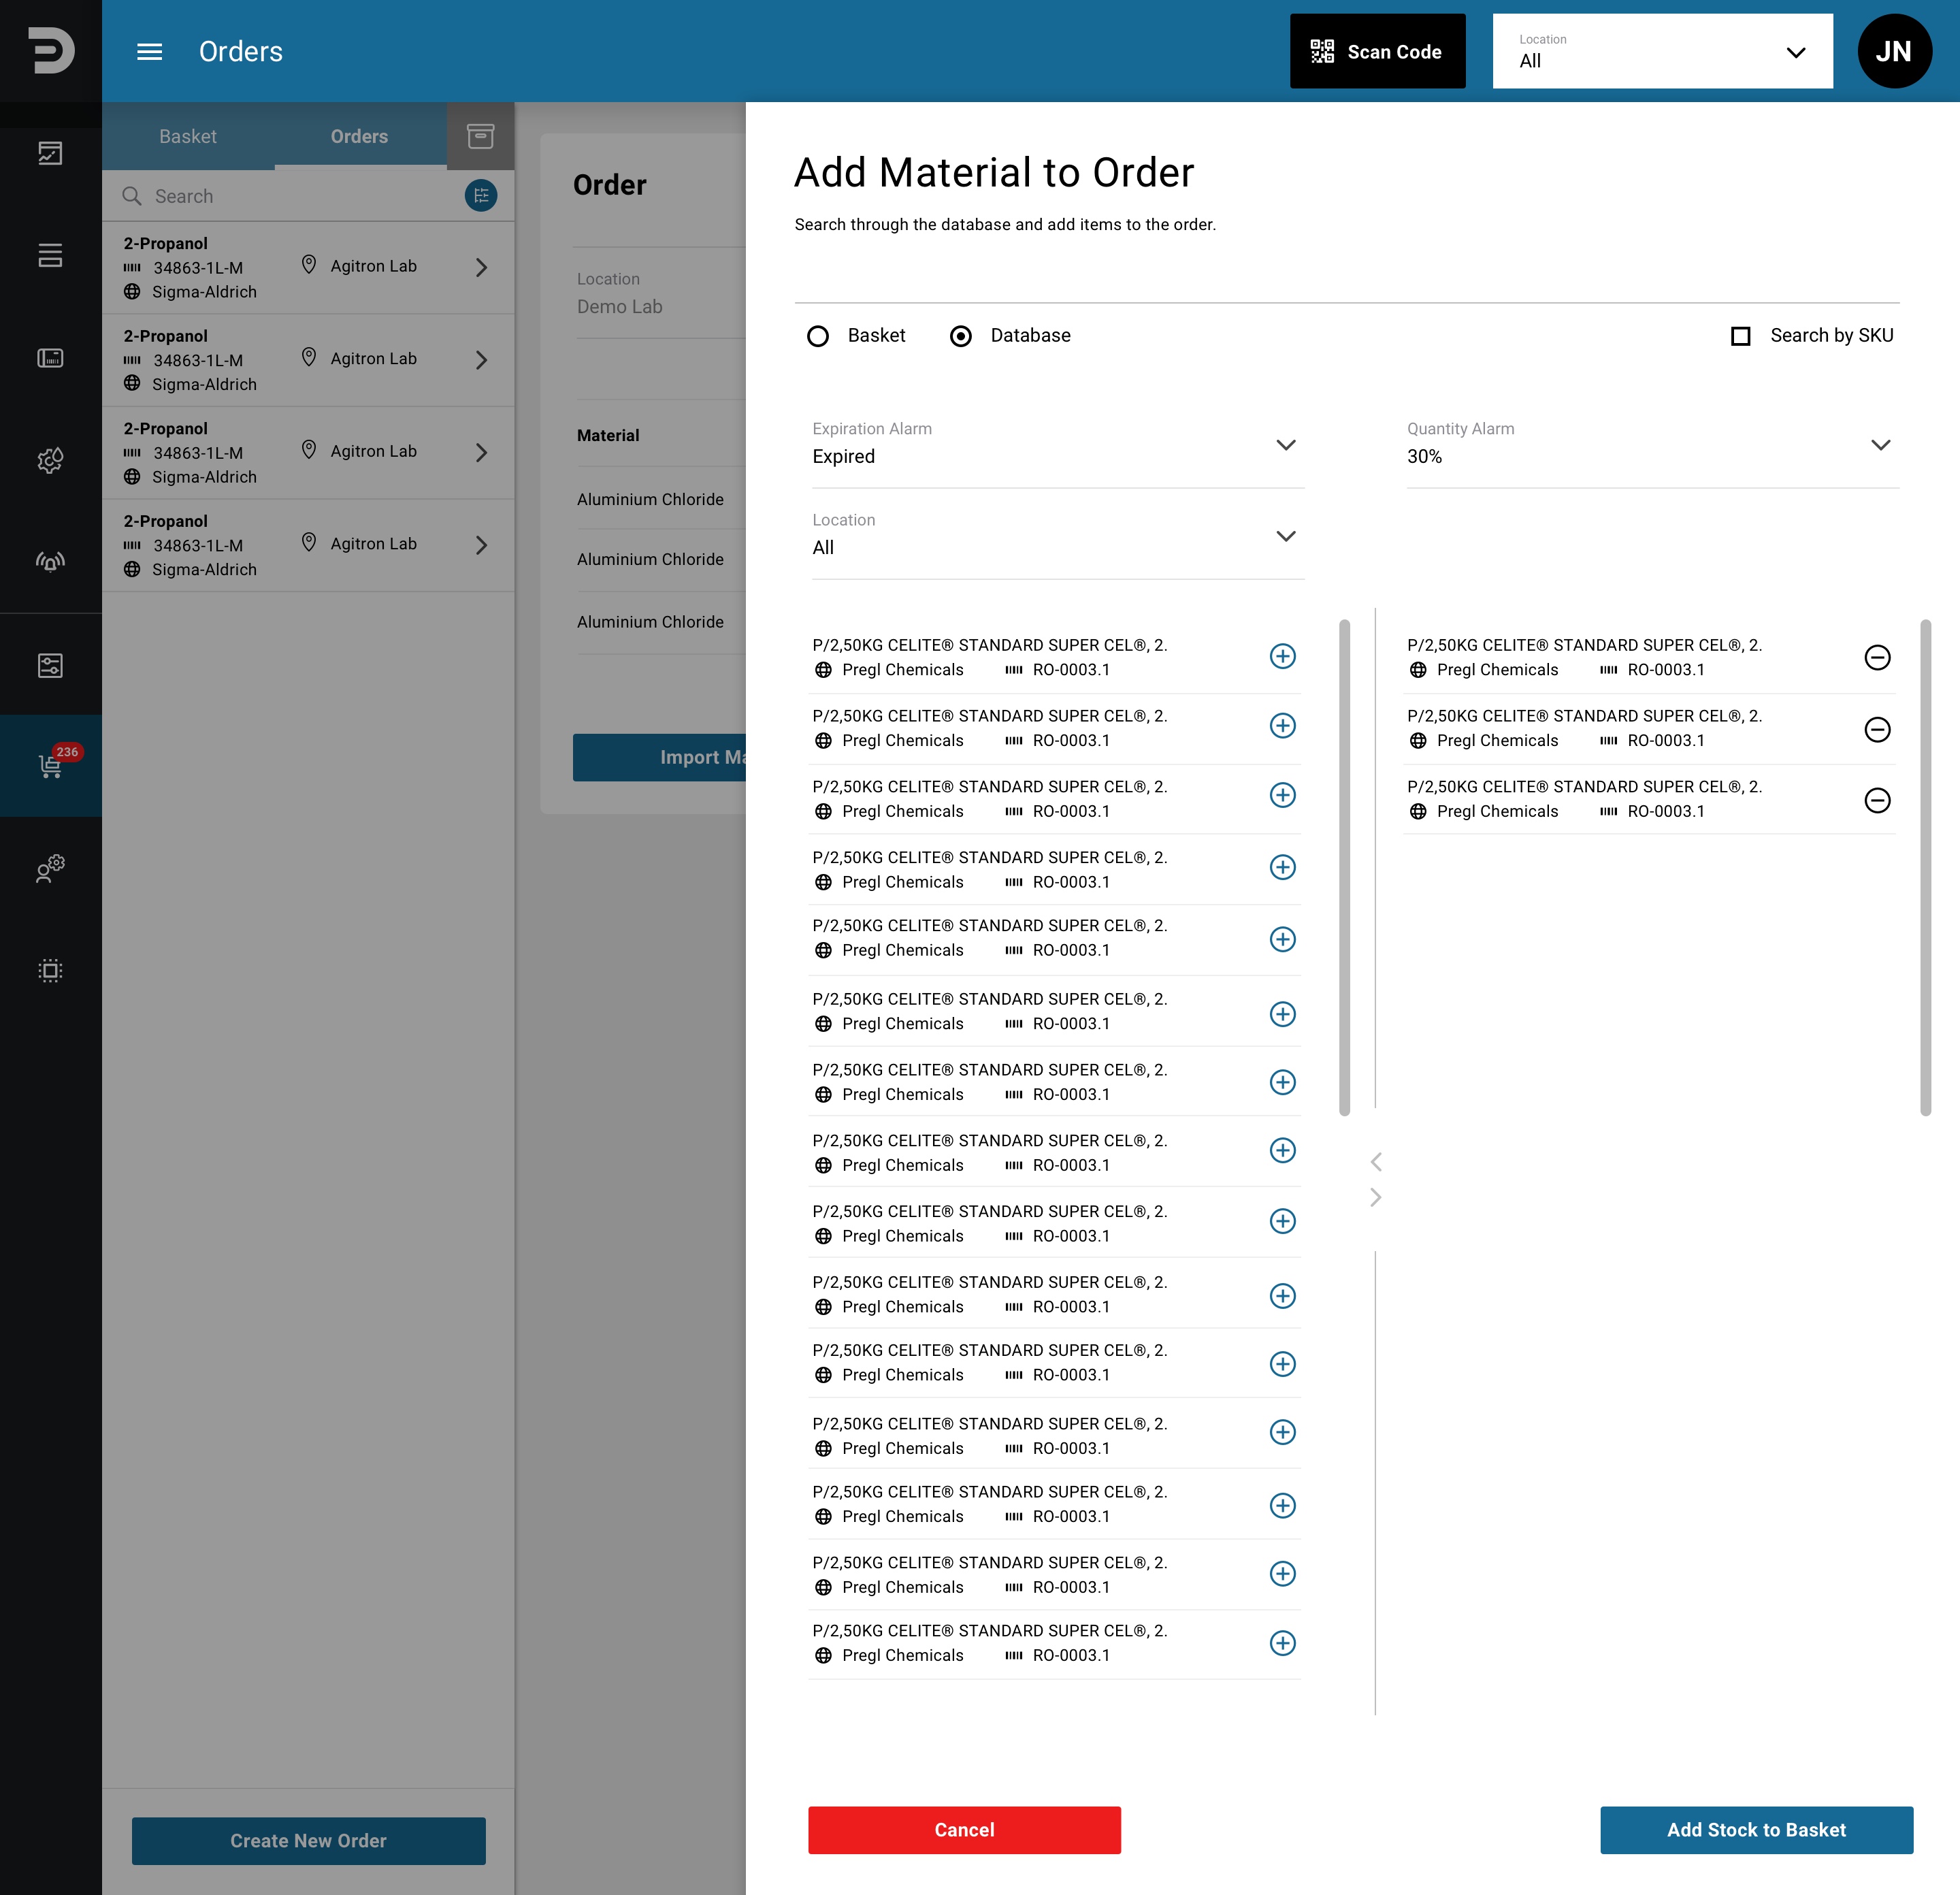
Task: Open the header Location dropdown
Action: pyautogui.click(x=1662, y=51)
